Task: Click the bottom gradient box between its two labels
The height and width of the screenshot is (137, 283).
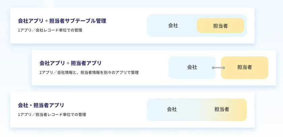Action: 197,110
